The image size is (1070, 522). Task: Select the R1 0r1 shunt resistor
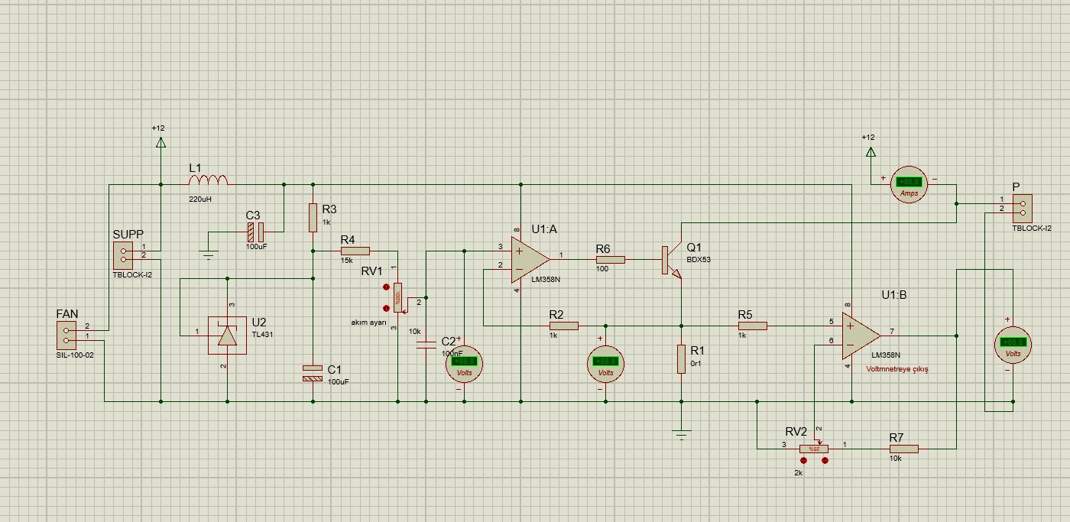click(681, 359)
